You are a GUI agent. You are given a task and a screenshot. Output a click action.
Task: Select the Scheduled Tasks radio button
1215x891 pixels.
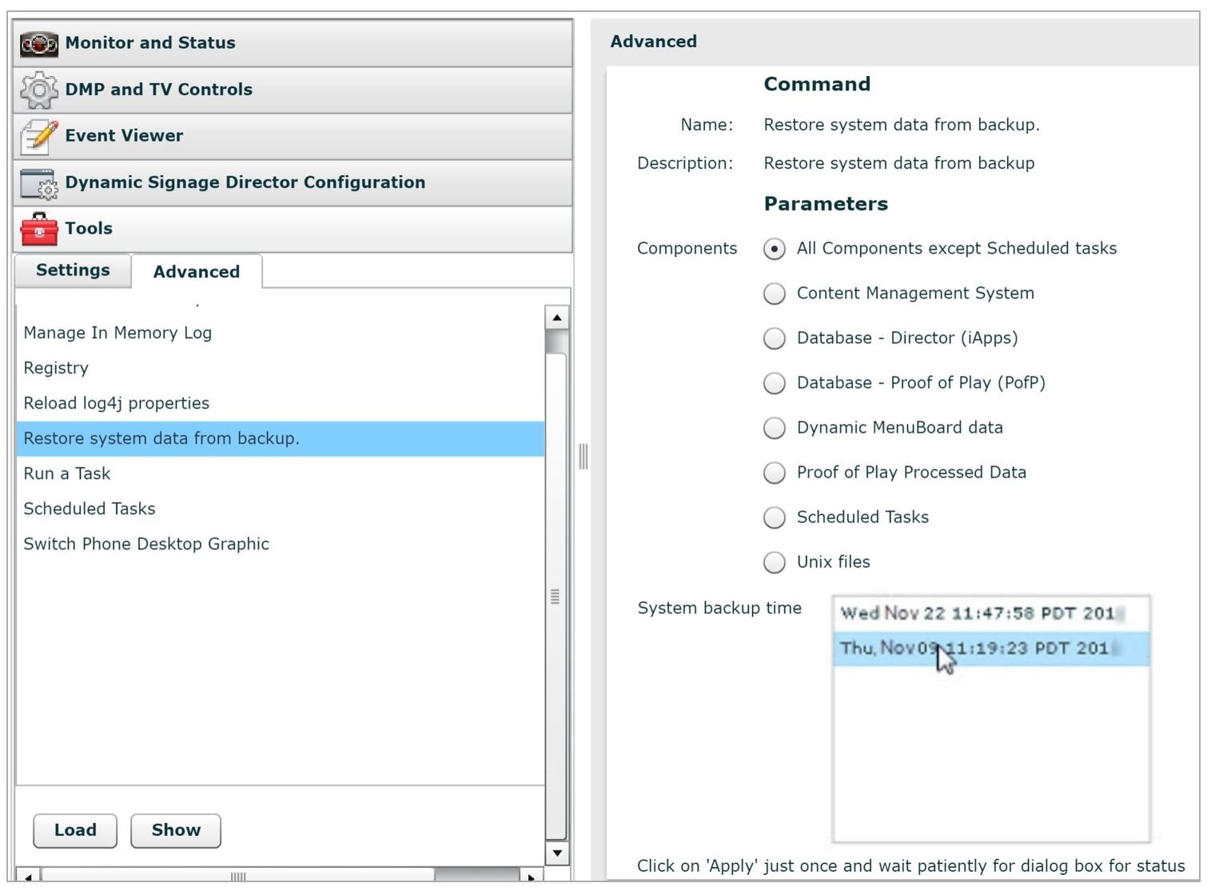point(774,517)
